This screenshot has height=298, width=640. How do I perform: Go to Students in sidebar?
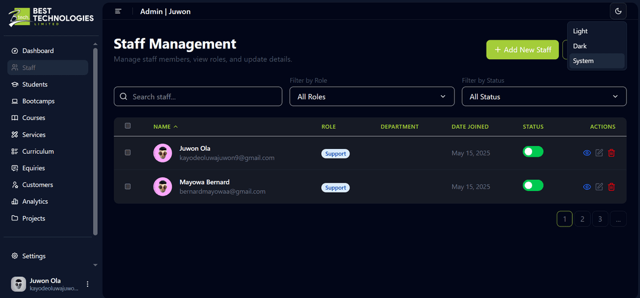(48, 85)
